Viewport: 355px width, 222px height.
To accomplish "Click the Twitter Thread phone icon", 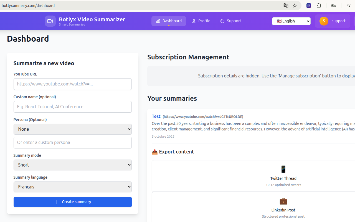I will (x=283, y=169).
